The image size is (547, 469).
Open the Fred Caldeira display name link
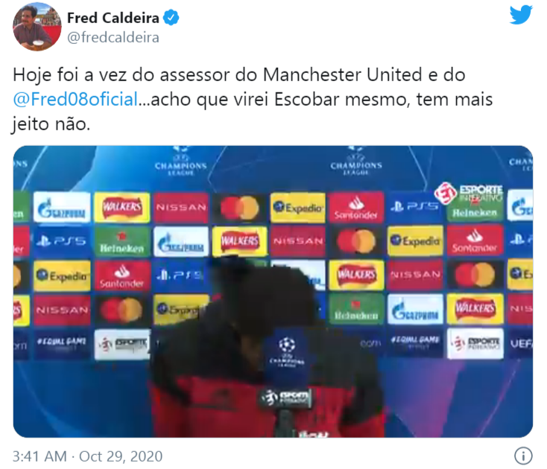click(113, 18)
